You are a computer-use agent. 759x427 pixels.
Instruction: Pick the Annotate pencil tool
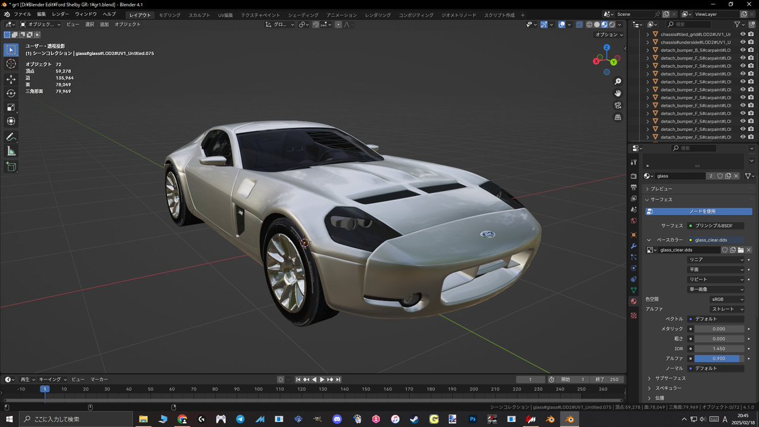coord(11,137)
